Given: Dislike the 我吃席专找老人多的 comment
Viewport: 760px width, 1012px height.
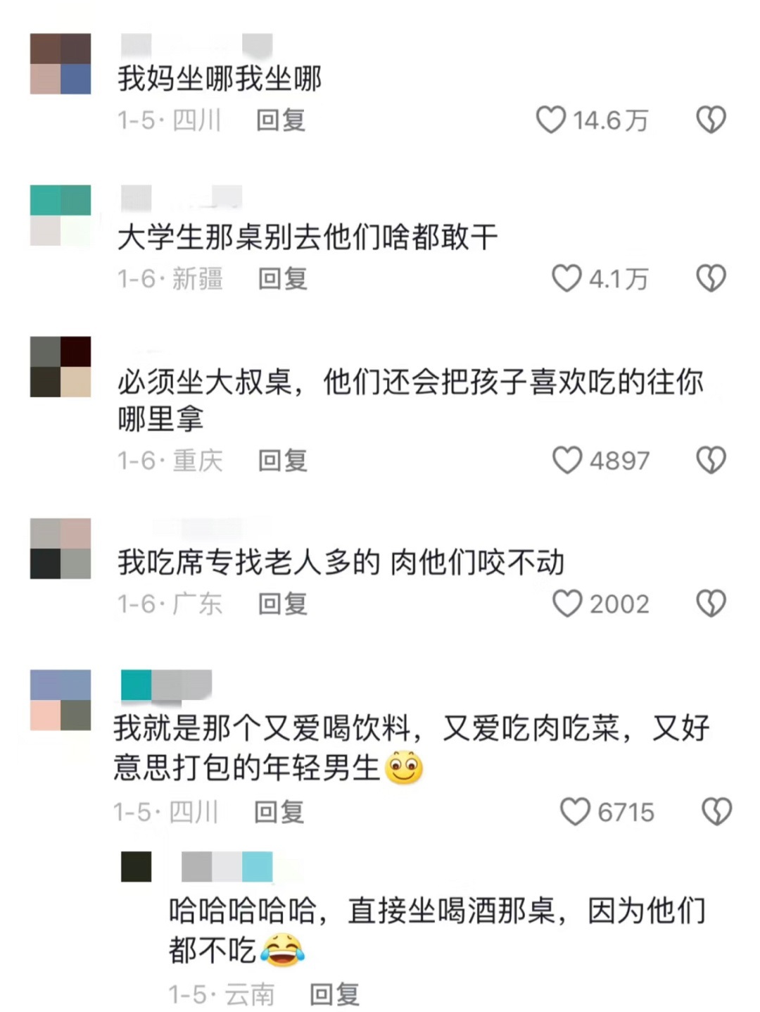Looking at the screenshot, I should point(711,604).
